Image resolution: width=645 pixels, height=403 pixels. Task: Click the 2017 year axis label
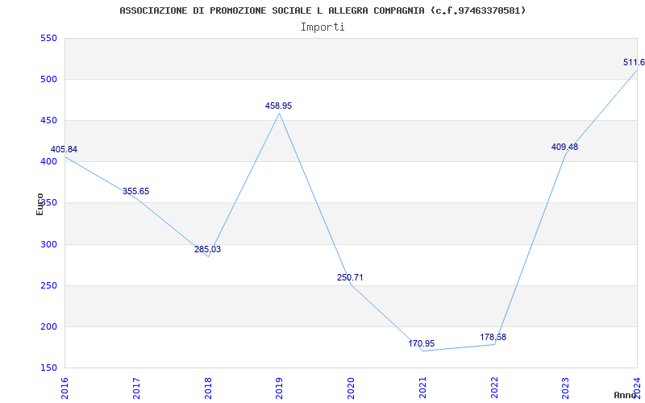click(x=136, y=388)
